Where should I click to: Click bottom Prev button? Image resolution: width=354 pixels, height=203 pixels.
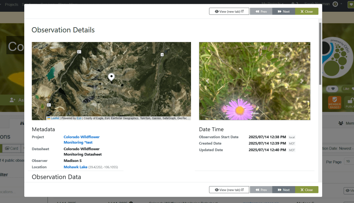pos(261,190)
